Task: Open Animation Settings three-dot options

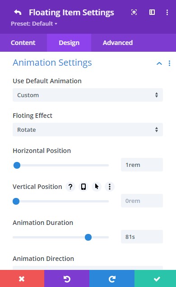Action: 169,63
